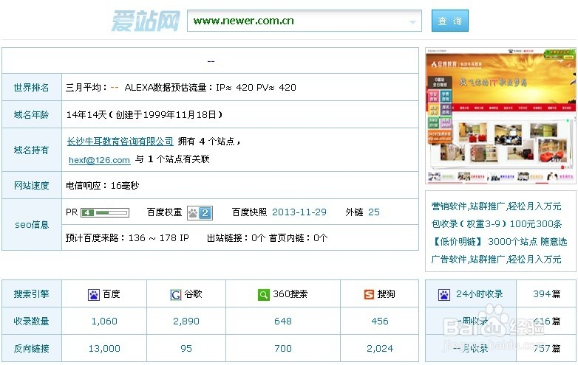Click the 反向链接 row label
Image resolution: width=578 pixels, height=365 pixels.
31,349
